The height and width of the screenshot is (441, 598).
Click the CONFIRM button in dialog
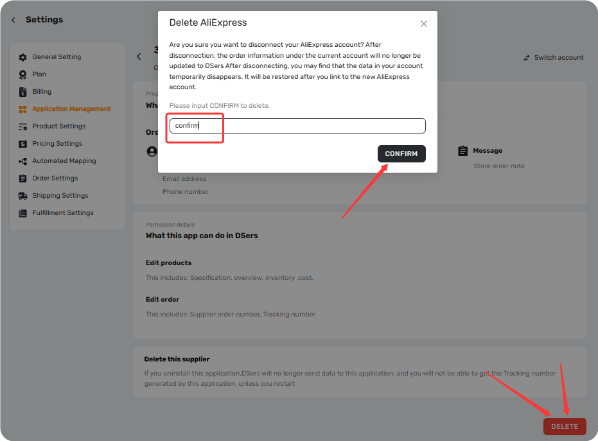point(401,153)
